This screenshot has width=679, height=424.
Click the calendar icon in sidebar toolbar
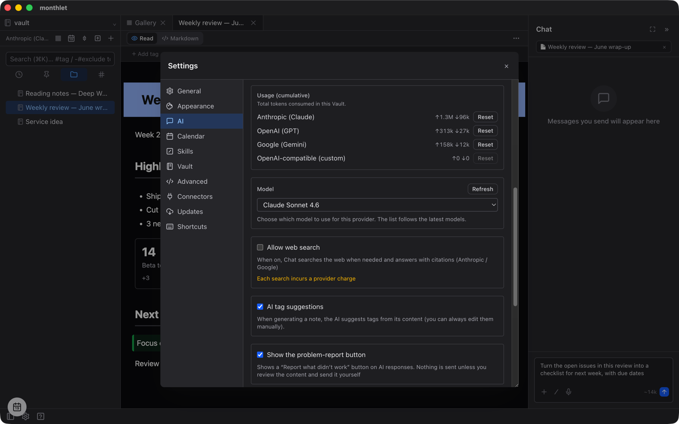[x=71, y=39]
